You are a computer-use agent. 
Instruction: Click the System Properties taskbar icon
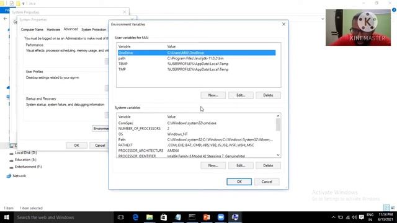(235, 217)
